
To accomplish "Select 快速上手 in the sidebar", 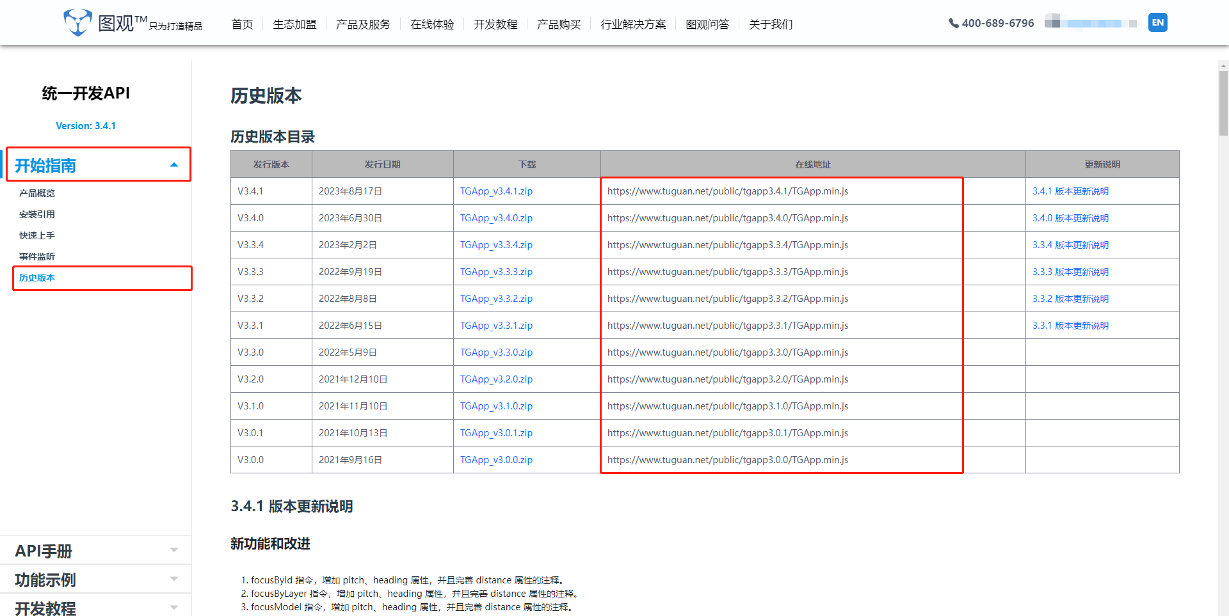I will (x=37, y=235).
